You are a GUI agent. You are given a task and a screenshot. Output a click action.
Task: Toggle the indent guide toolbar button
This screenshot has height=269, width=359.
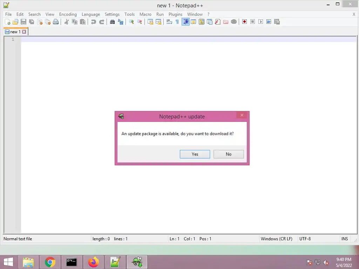pyautogui.click(x=185, y=22)
